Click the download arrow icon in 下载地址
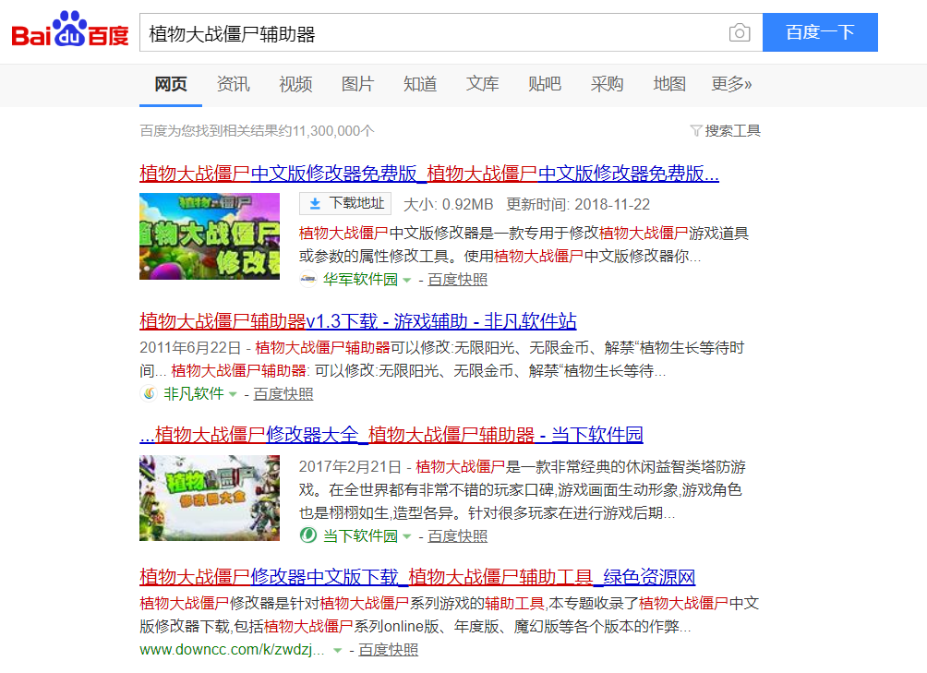927x673 pixels. click(x=315, y=204)
